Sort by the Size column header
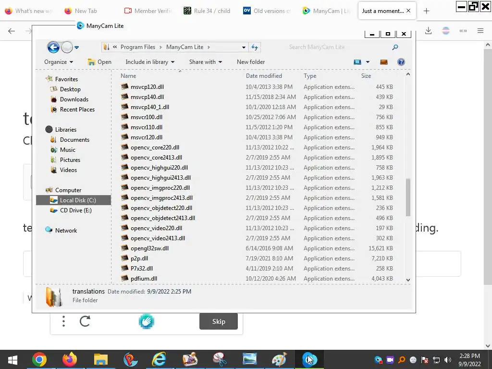Screen dimensions: 492x369 coord(366,75)
